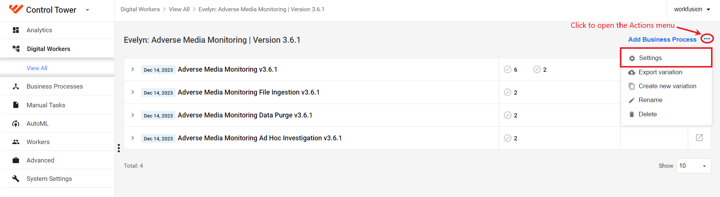Expand the Data Purge v3.6.1 row
The height and width of the screenshot is (197, 720).
click(x=133, y=115)
